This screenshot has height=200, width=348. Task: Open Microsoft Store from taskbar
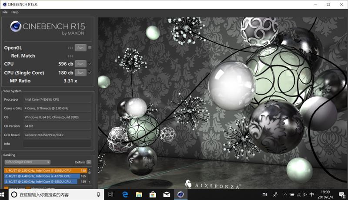pyautogui.click(x=153, y=194)
